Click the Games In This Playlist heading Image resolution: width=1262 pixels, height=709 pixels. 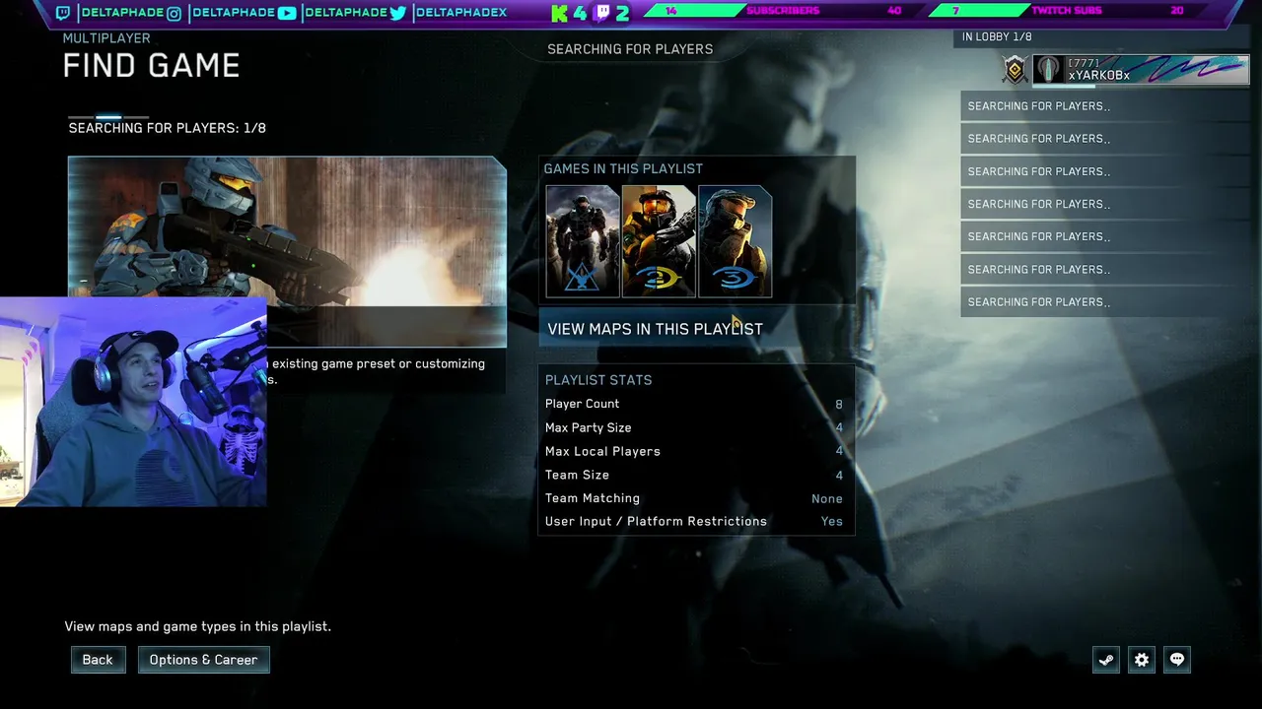pos(623,168)
